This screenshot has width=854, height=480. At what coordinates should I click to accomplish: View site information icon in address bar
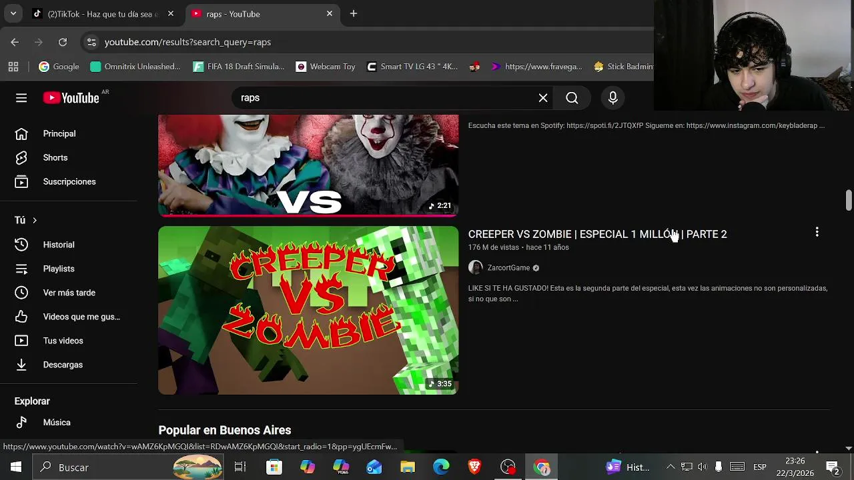(91, 42)
